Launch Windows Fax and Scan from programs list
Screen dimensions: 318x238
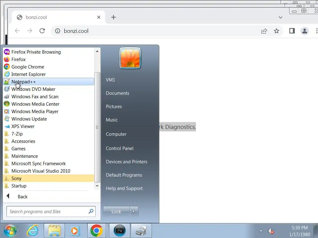(49, 97)
